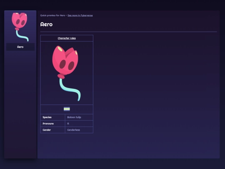Select the Aero thumbnail in the sidebar
This screenshot has height=169, width=225.
tap(20, 27)
